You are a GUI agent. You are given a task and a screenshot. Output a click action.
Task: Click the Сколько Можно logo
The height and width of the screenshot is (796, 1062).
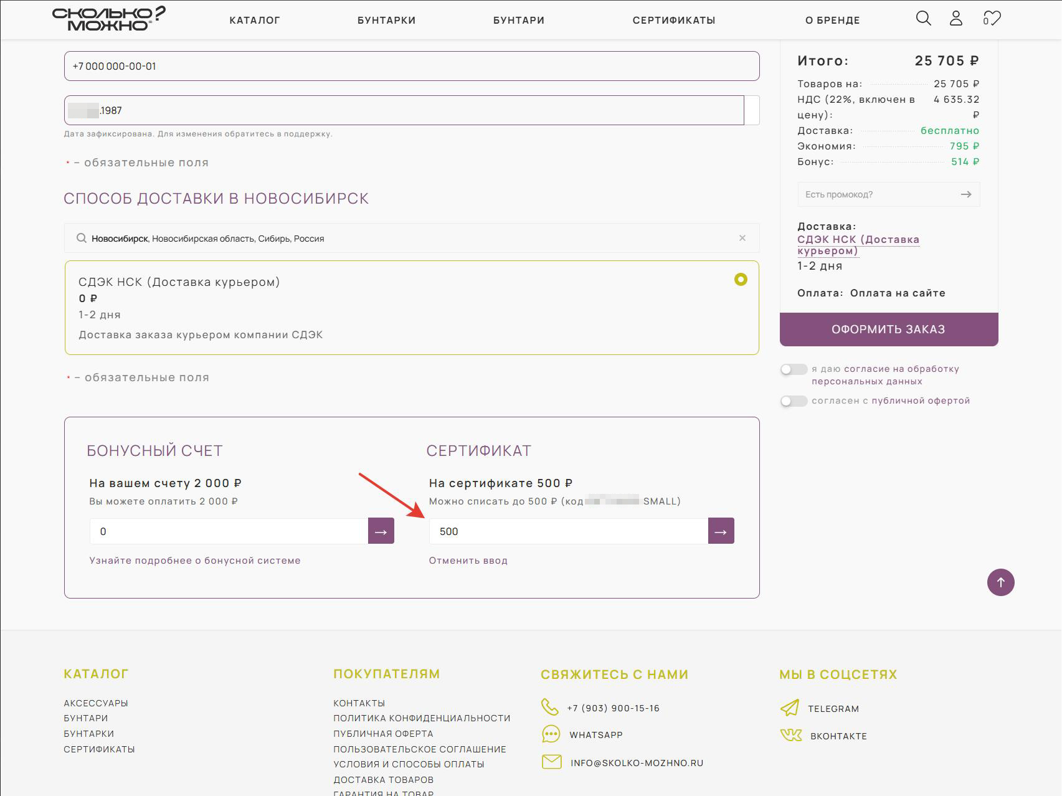[108, 19]
